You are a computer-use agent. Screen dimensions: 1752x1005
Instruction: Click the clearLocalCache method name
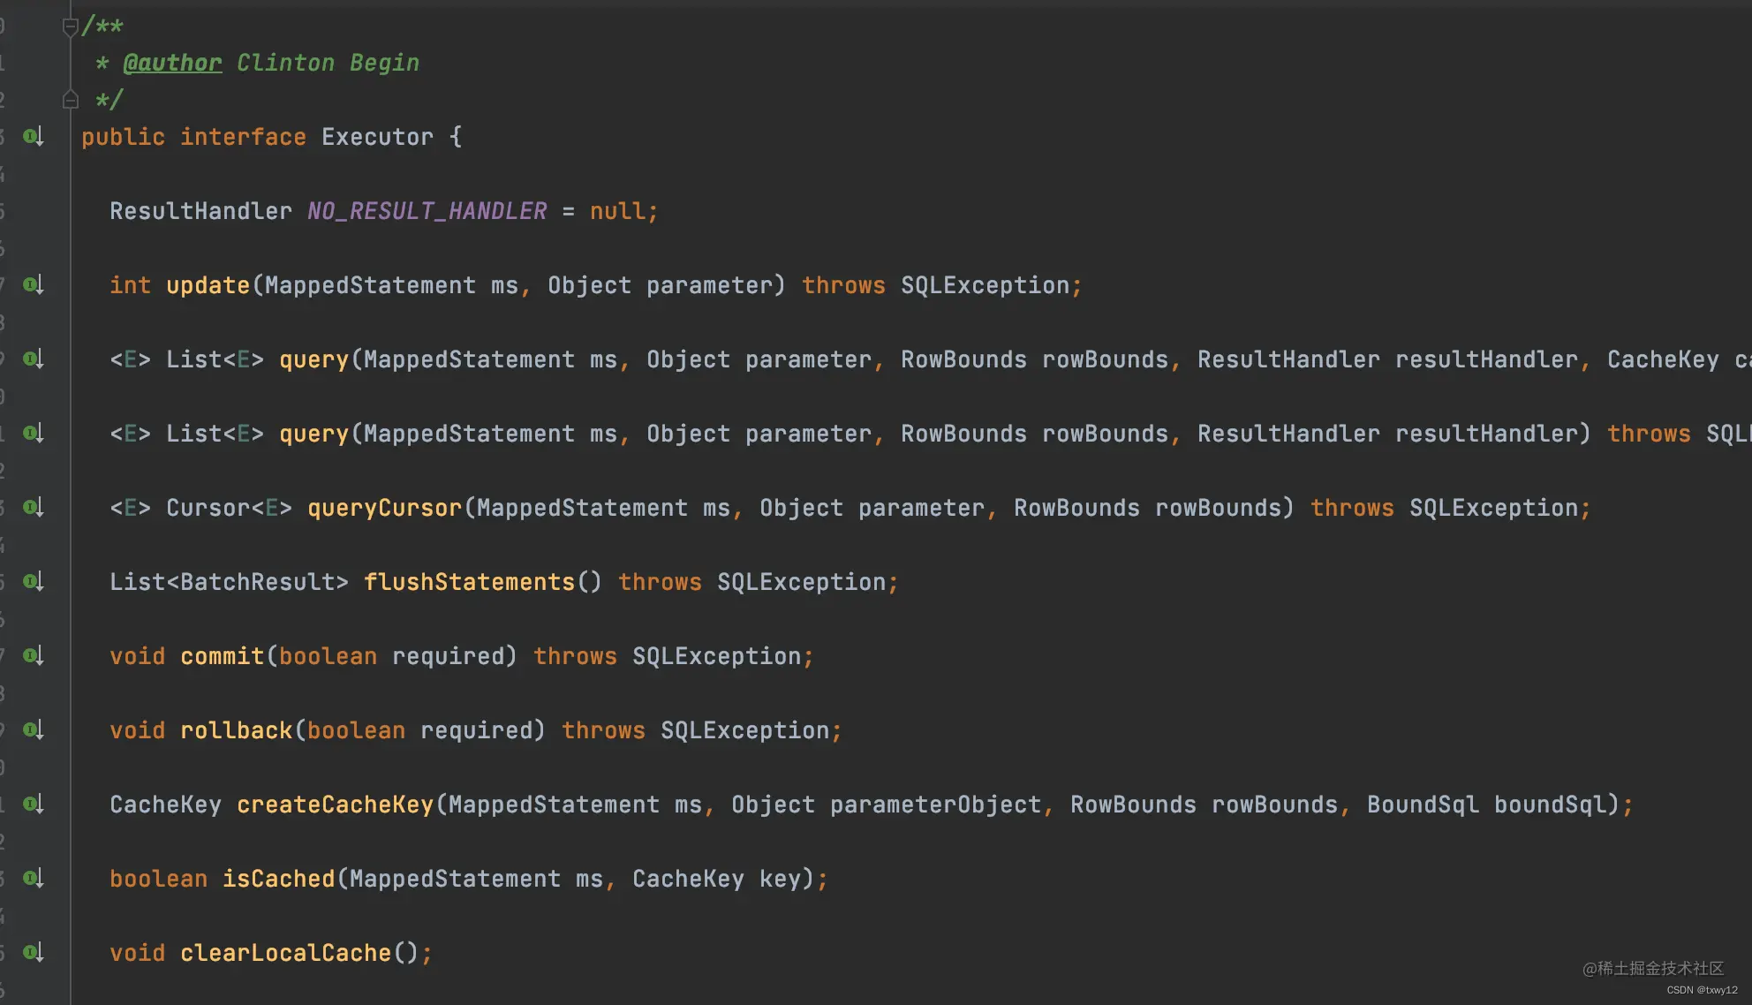pyautogui.click(x=285, y=953)
